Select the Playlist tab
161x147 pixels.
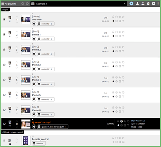[5, 9]
